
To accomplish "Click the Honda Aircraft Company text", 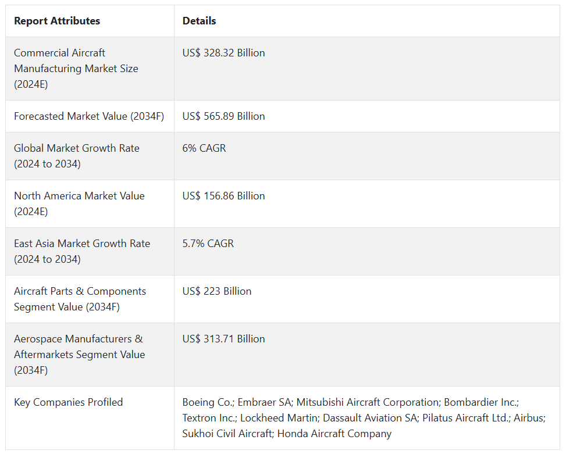I will tap(334, 434).
